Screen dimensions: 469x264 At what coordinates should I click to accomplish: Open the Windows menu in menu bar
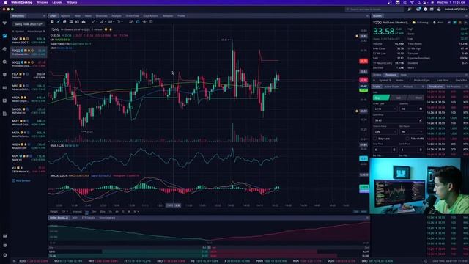(43, 2)
